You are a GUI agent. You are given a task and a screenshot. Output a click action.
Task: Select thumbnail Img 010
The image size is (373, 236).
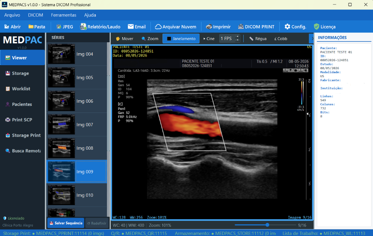tap(77, 195)
